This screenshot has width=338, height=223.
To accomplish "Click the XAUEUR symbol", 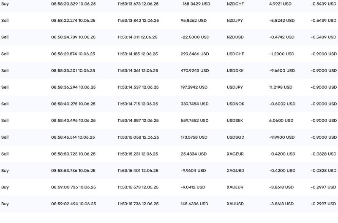I will click(235, 187).
